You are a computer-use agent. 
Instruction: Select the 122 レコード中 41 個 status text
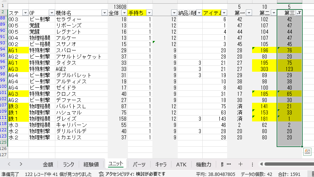58,174
